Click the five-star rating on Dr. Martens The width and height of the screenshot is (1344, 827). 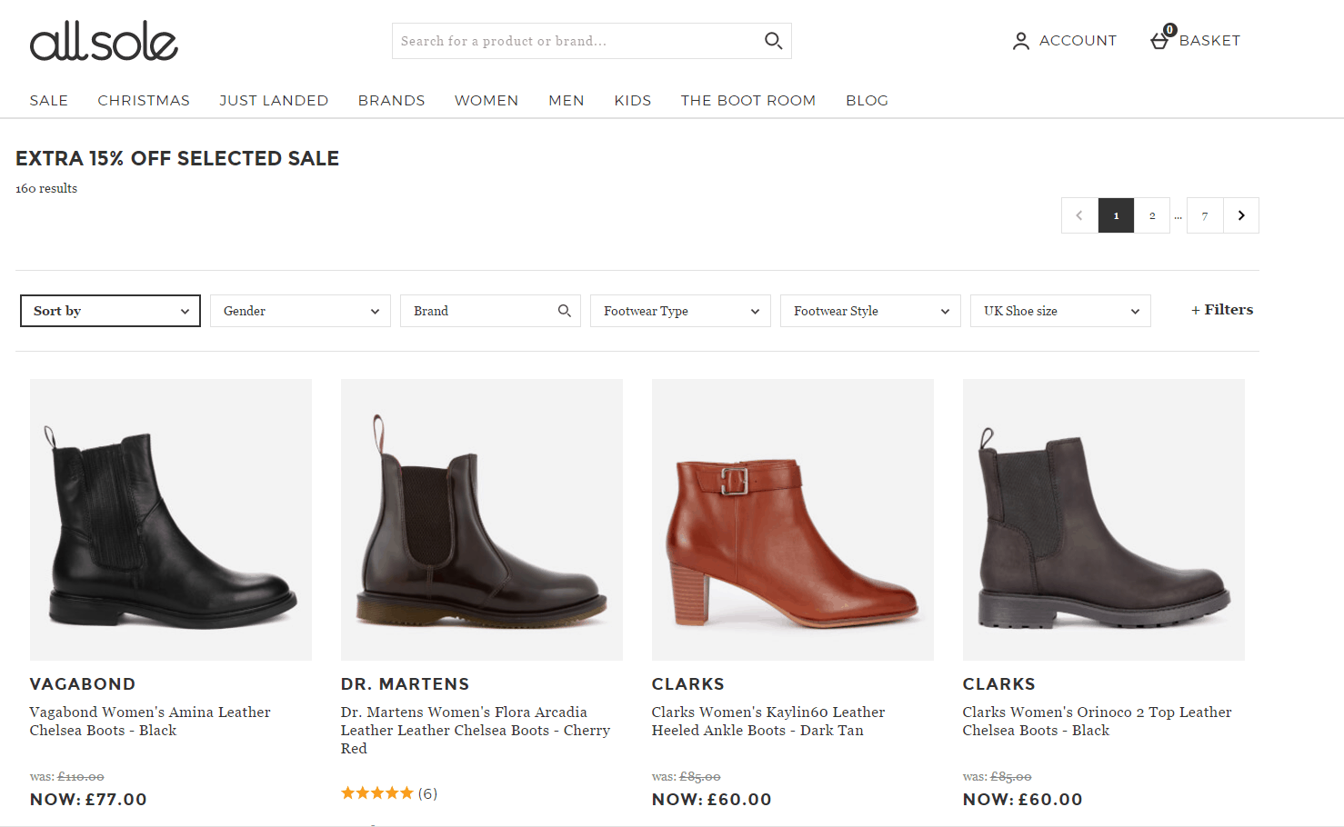click(376, 793)
